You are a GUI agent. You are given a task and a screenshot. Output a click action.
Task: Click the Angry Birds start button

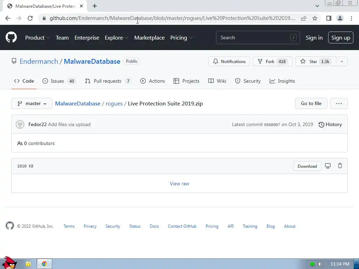pyautogui.click(x=9, y=263)
